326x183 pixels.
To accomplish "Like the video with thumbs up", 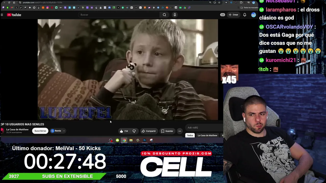I will (x=124, y=131).
